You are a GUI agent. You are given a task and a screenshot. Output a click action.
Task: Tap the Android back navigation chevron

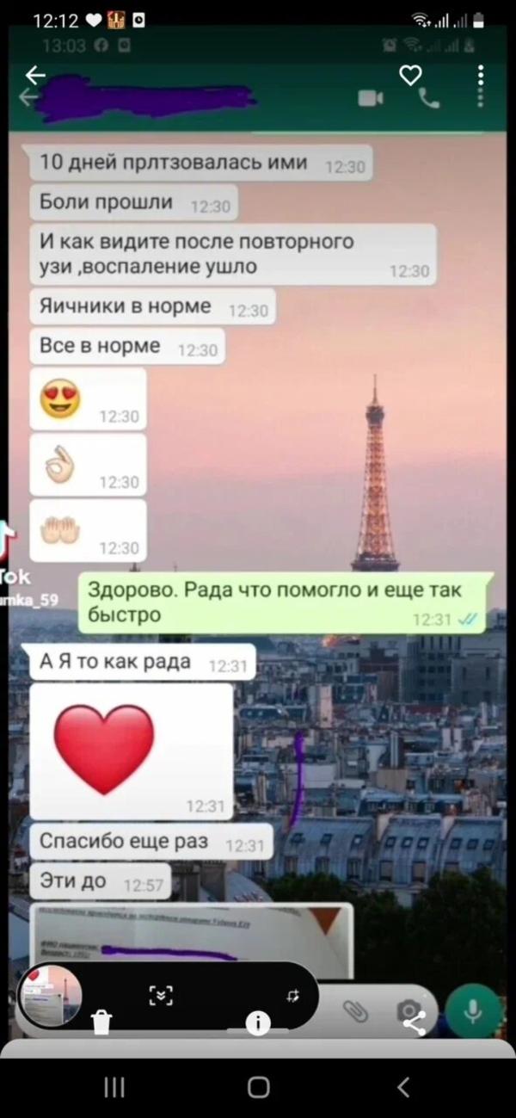coord(402,1087)
